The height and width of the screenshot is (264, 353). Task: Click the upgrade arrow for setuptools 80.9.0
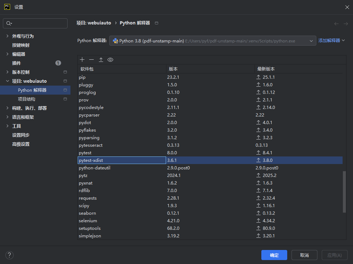pos(258,228)
